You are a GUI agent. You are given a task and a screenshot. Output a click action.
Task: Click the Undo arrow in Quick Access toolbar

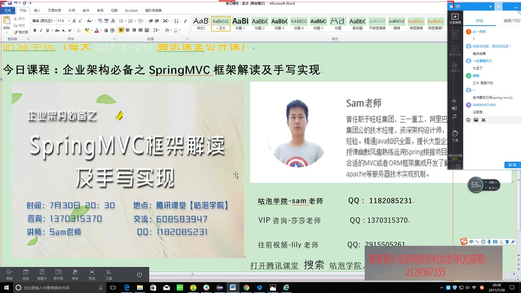15,3
